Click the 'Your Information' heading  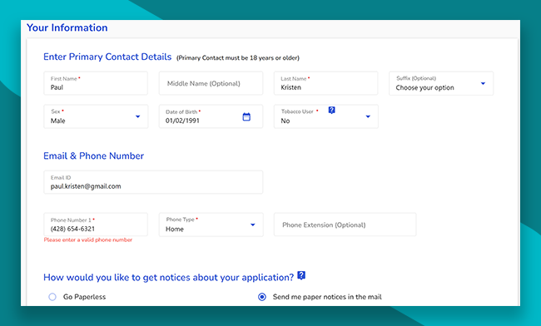67,27
